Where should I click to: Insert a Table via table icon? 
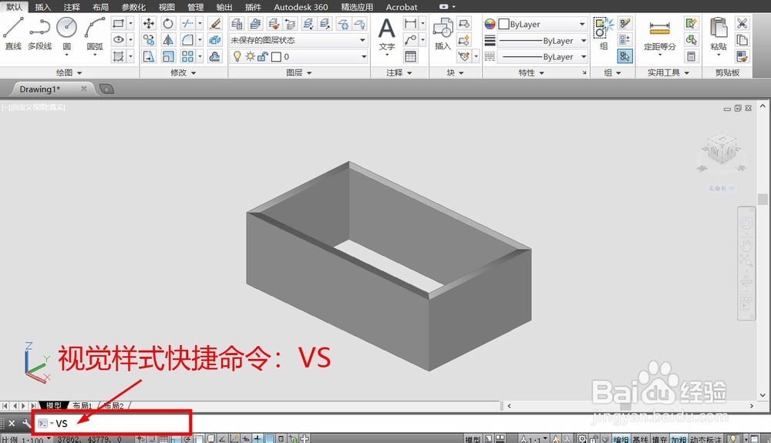410,56
